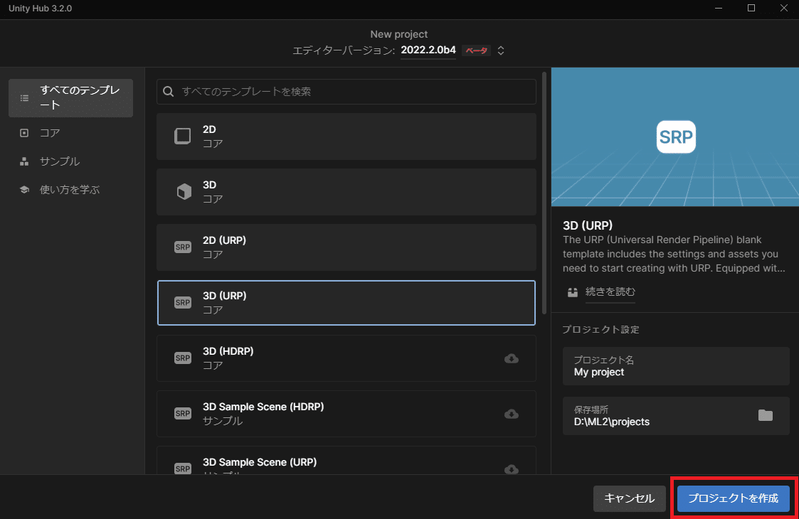Expand the template description via 続きを読む
The width and height of the screenshot is (799, 519).
click(x=610, y=291)
